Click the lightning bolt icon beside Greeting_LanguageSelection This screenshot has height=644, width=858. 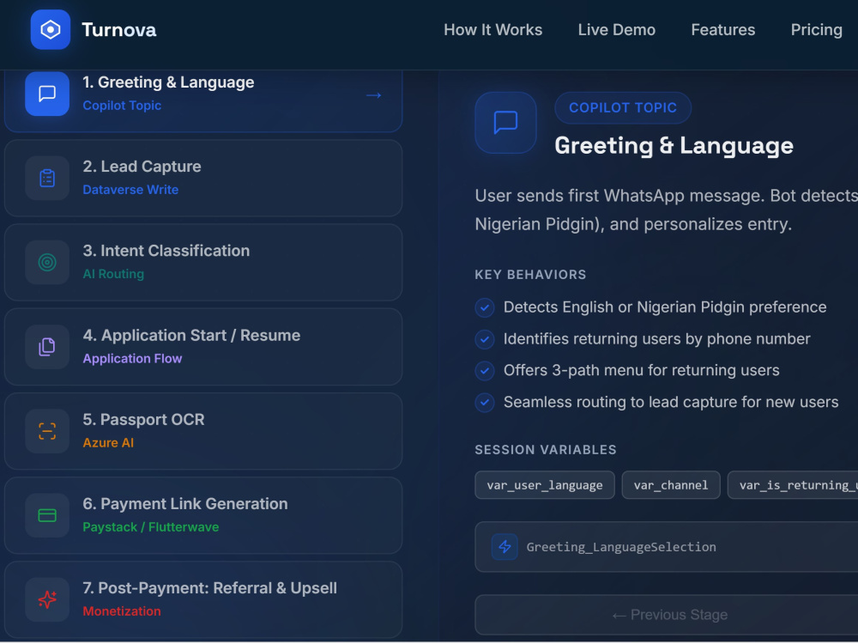(505, 546)
